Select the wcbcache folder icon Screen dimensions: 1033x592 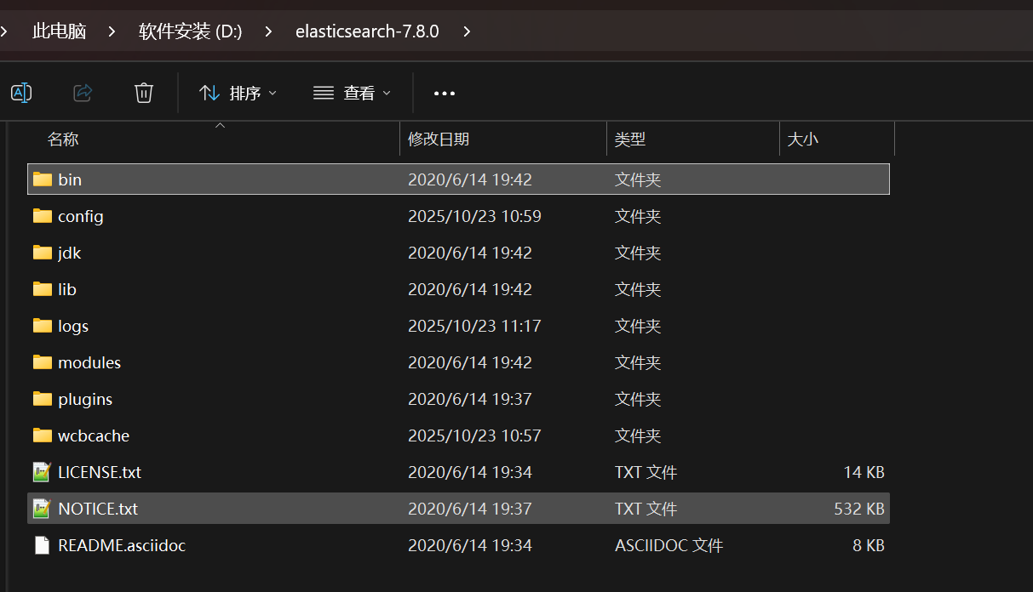43,435
